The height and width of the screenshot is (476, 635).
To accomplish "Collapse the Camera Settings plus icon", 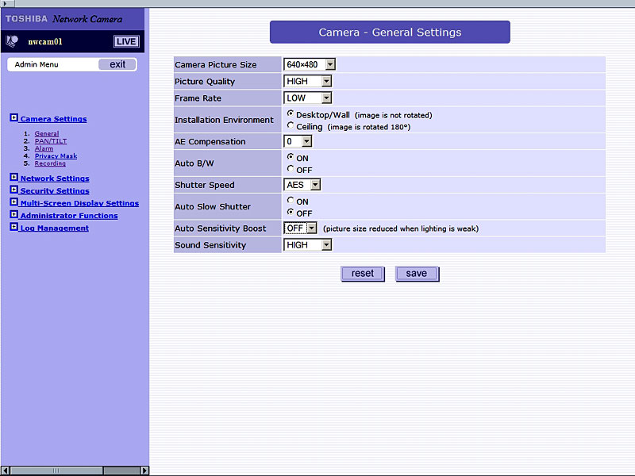I will (x=13, y=118).
